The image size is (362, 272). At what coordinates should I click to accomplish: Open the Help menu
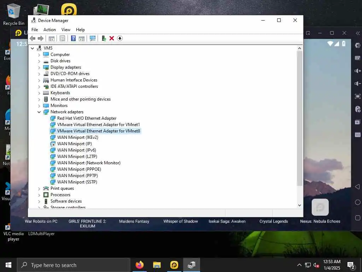[80, 30]
